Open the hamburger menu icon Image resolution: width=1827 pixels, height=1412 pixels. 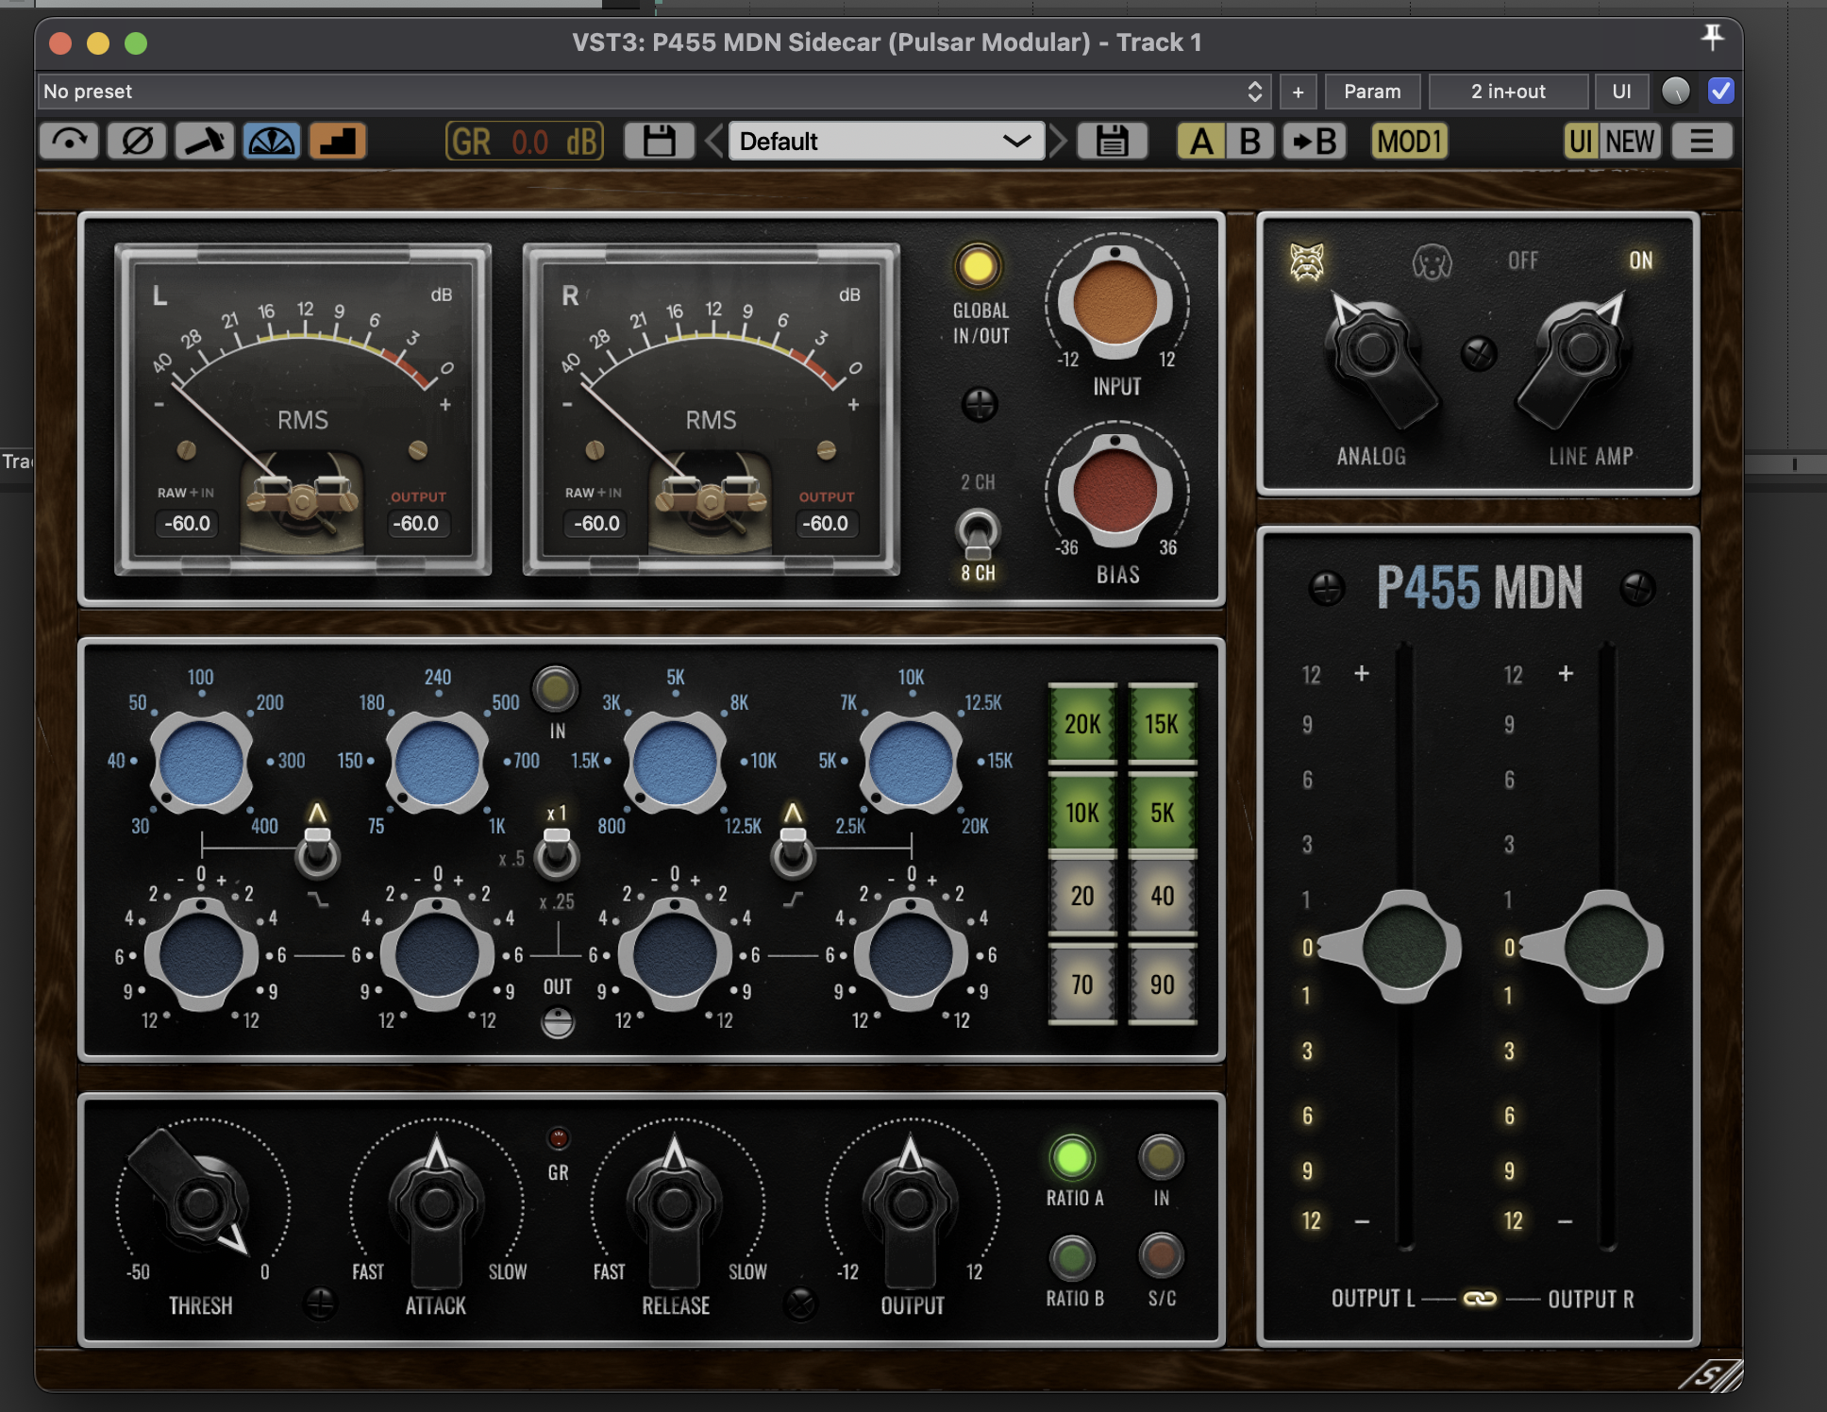pos(1701,142)
